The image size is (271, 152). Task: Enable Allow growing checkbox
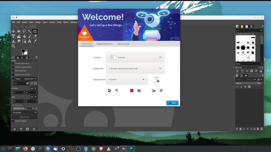(13, 71)
